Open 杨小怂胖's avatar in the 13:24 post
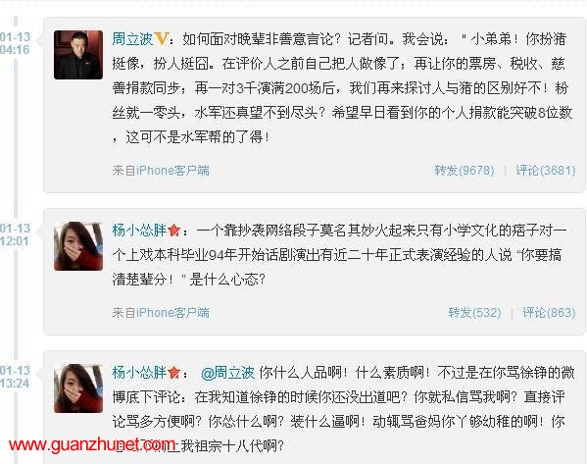This screenshot has width=587, height=464. pos(78,388)
